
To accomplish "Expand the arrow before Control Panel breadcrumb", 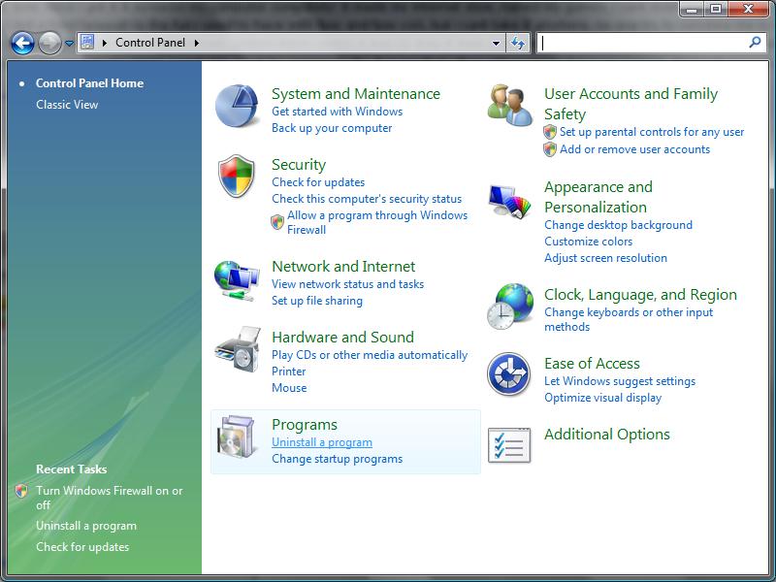I will click(105, 43).
